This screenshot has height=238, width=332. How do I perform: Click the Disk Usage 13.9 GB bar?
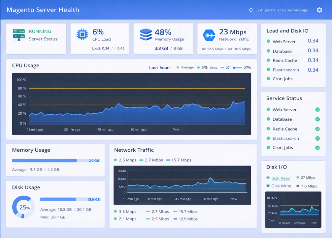tap(70, 199)
